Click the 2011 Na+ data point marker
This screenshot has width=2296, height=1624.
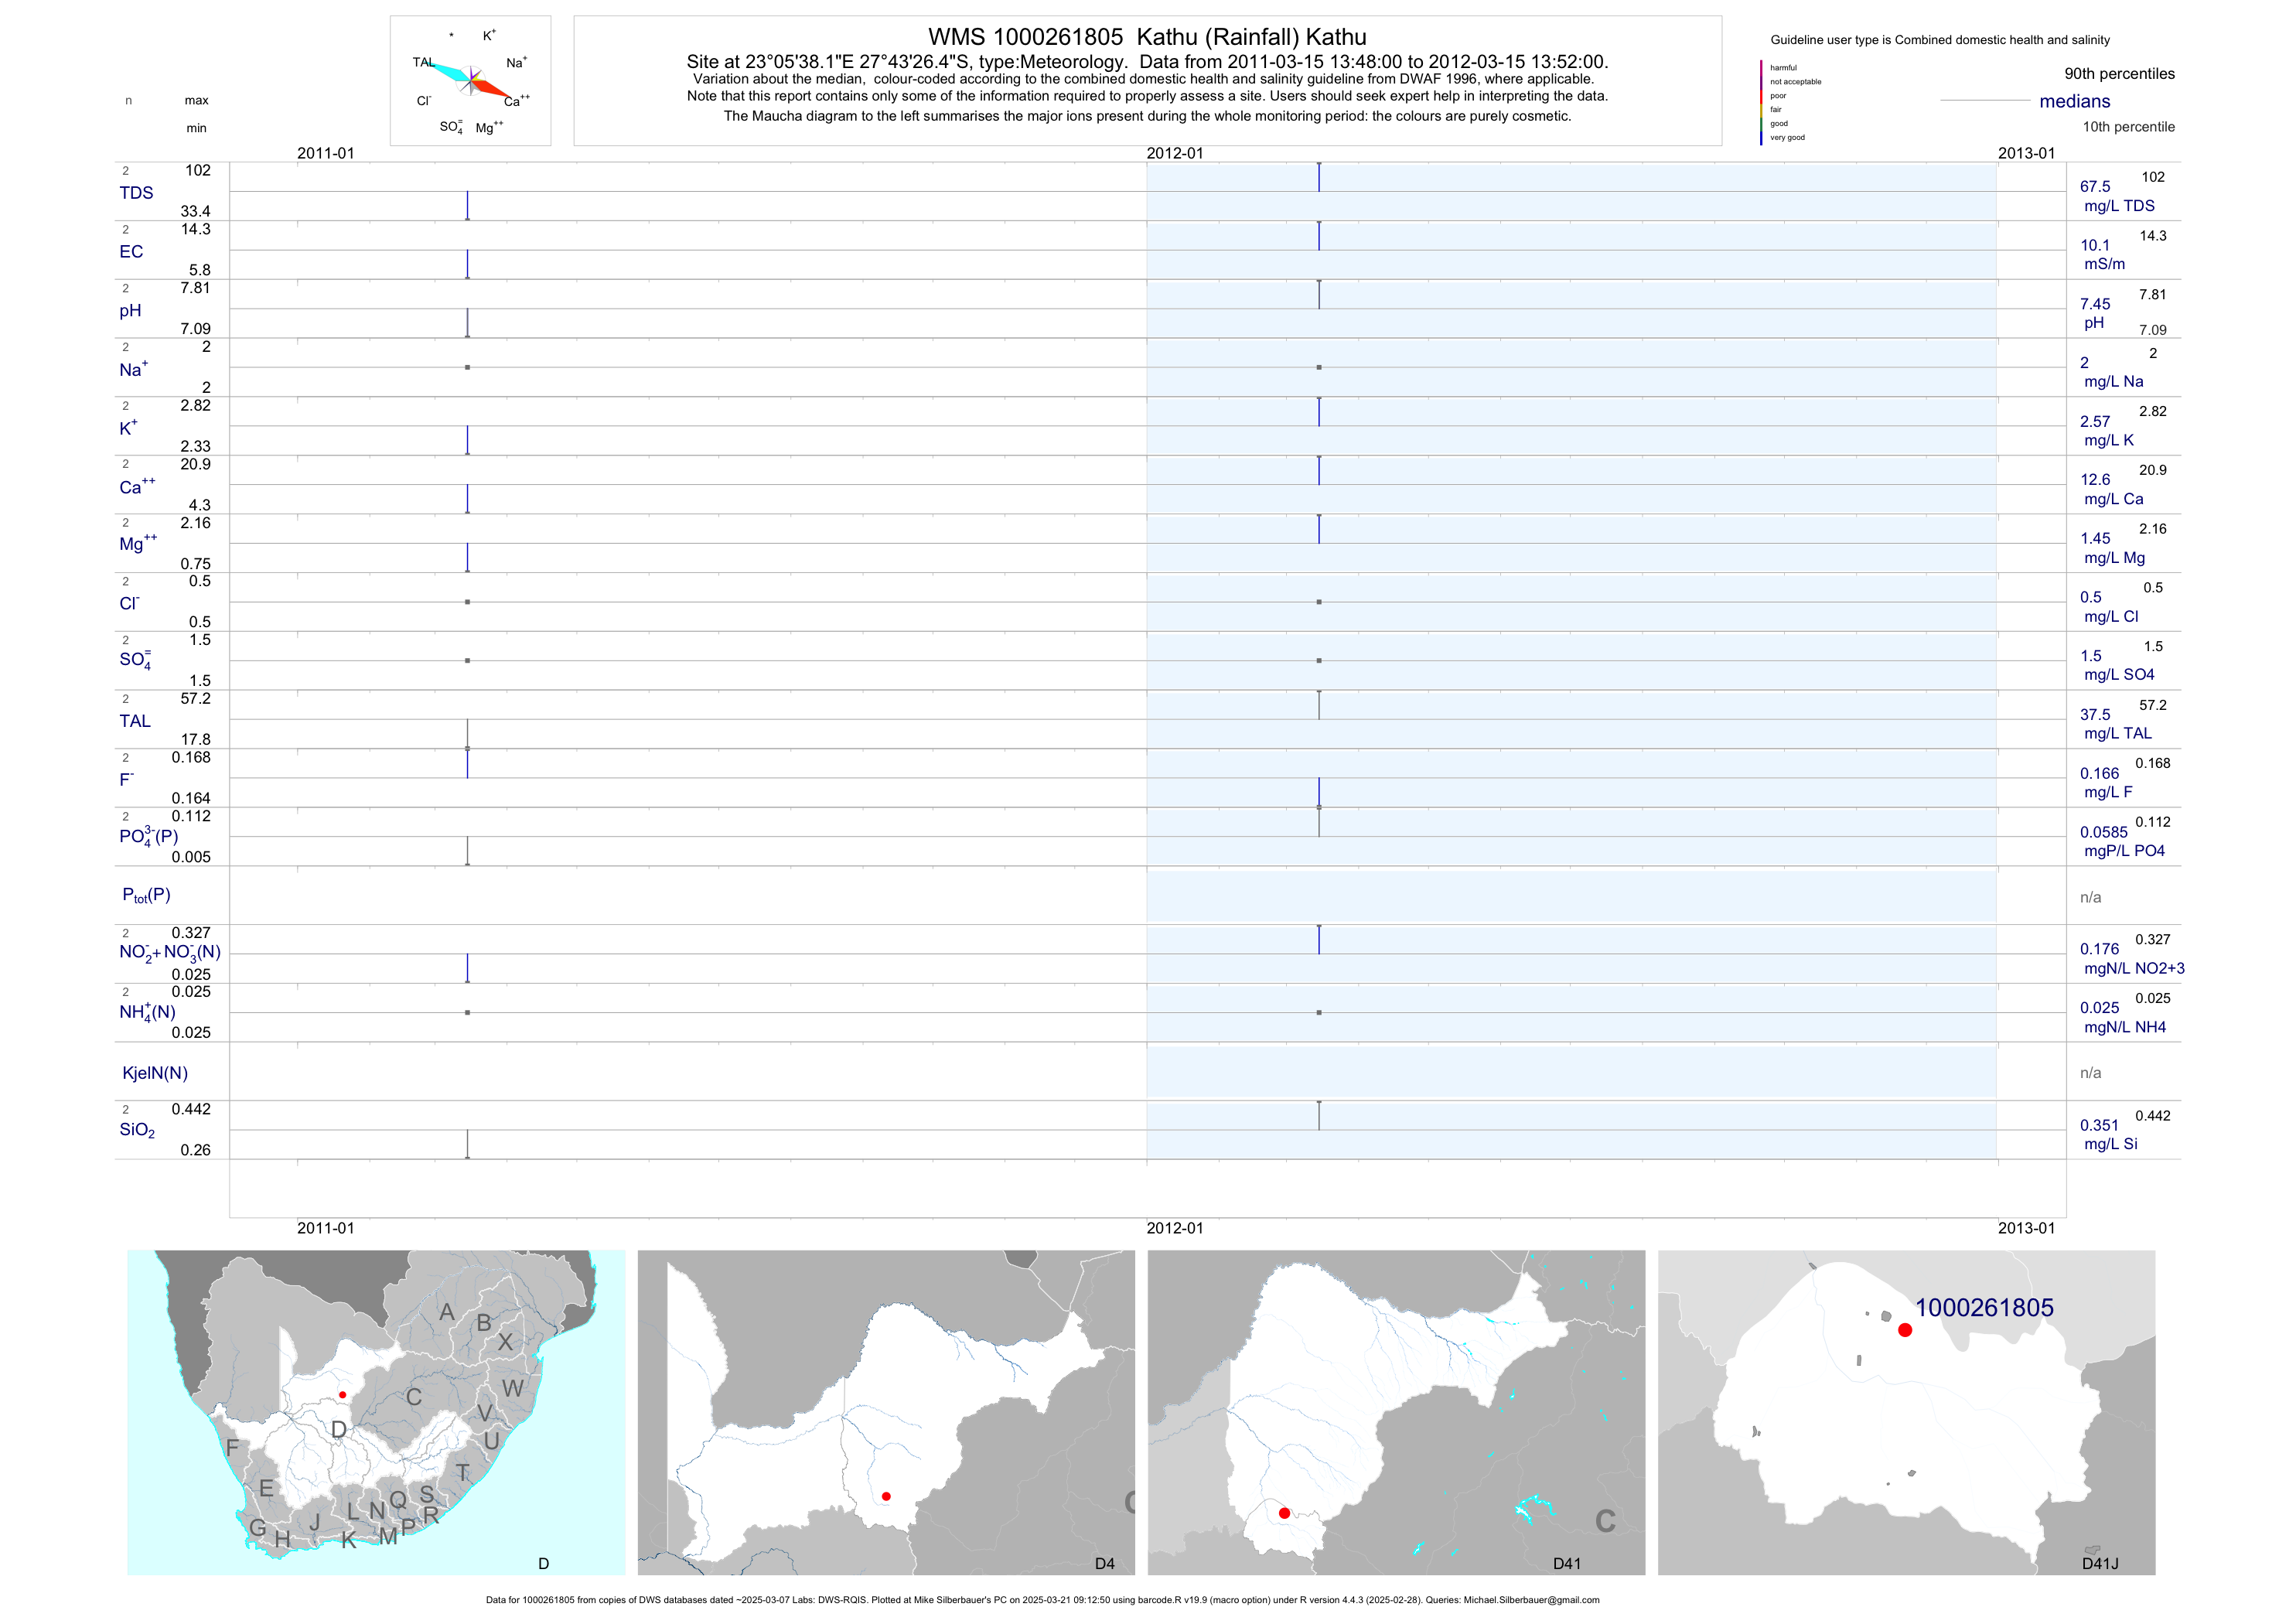pyautogui.click(x=467, y=367)
